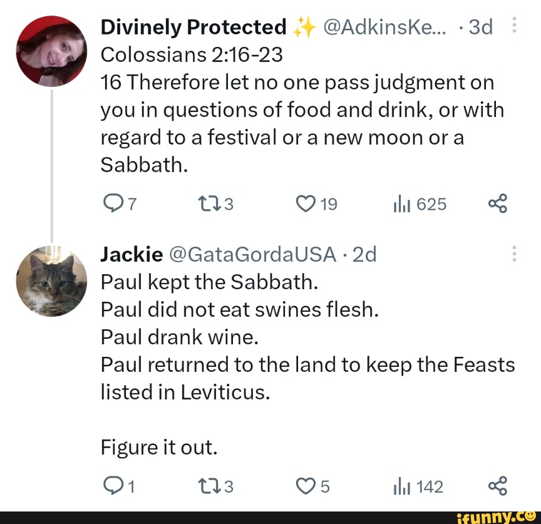This screenshot has width=541, height=524.
Task: View analytics showing 142 views
Action: [x=397, y=486]
